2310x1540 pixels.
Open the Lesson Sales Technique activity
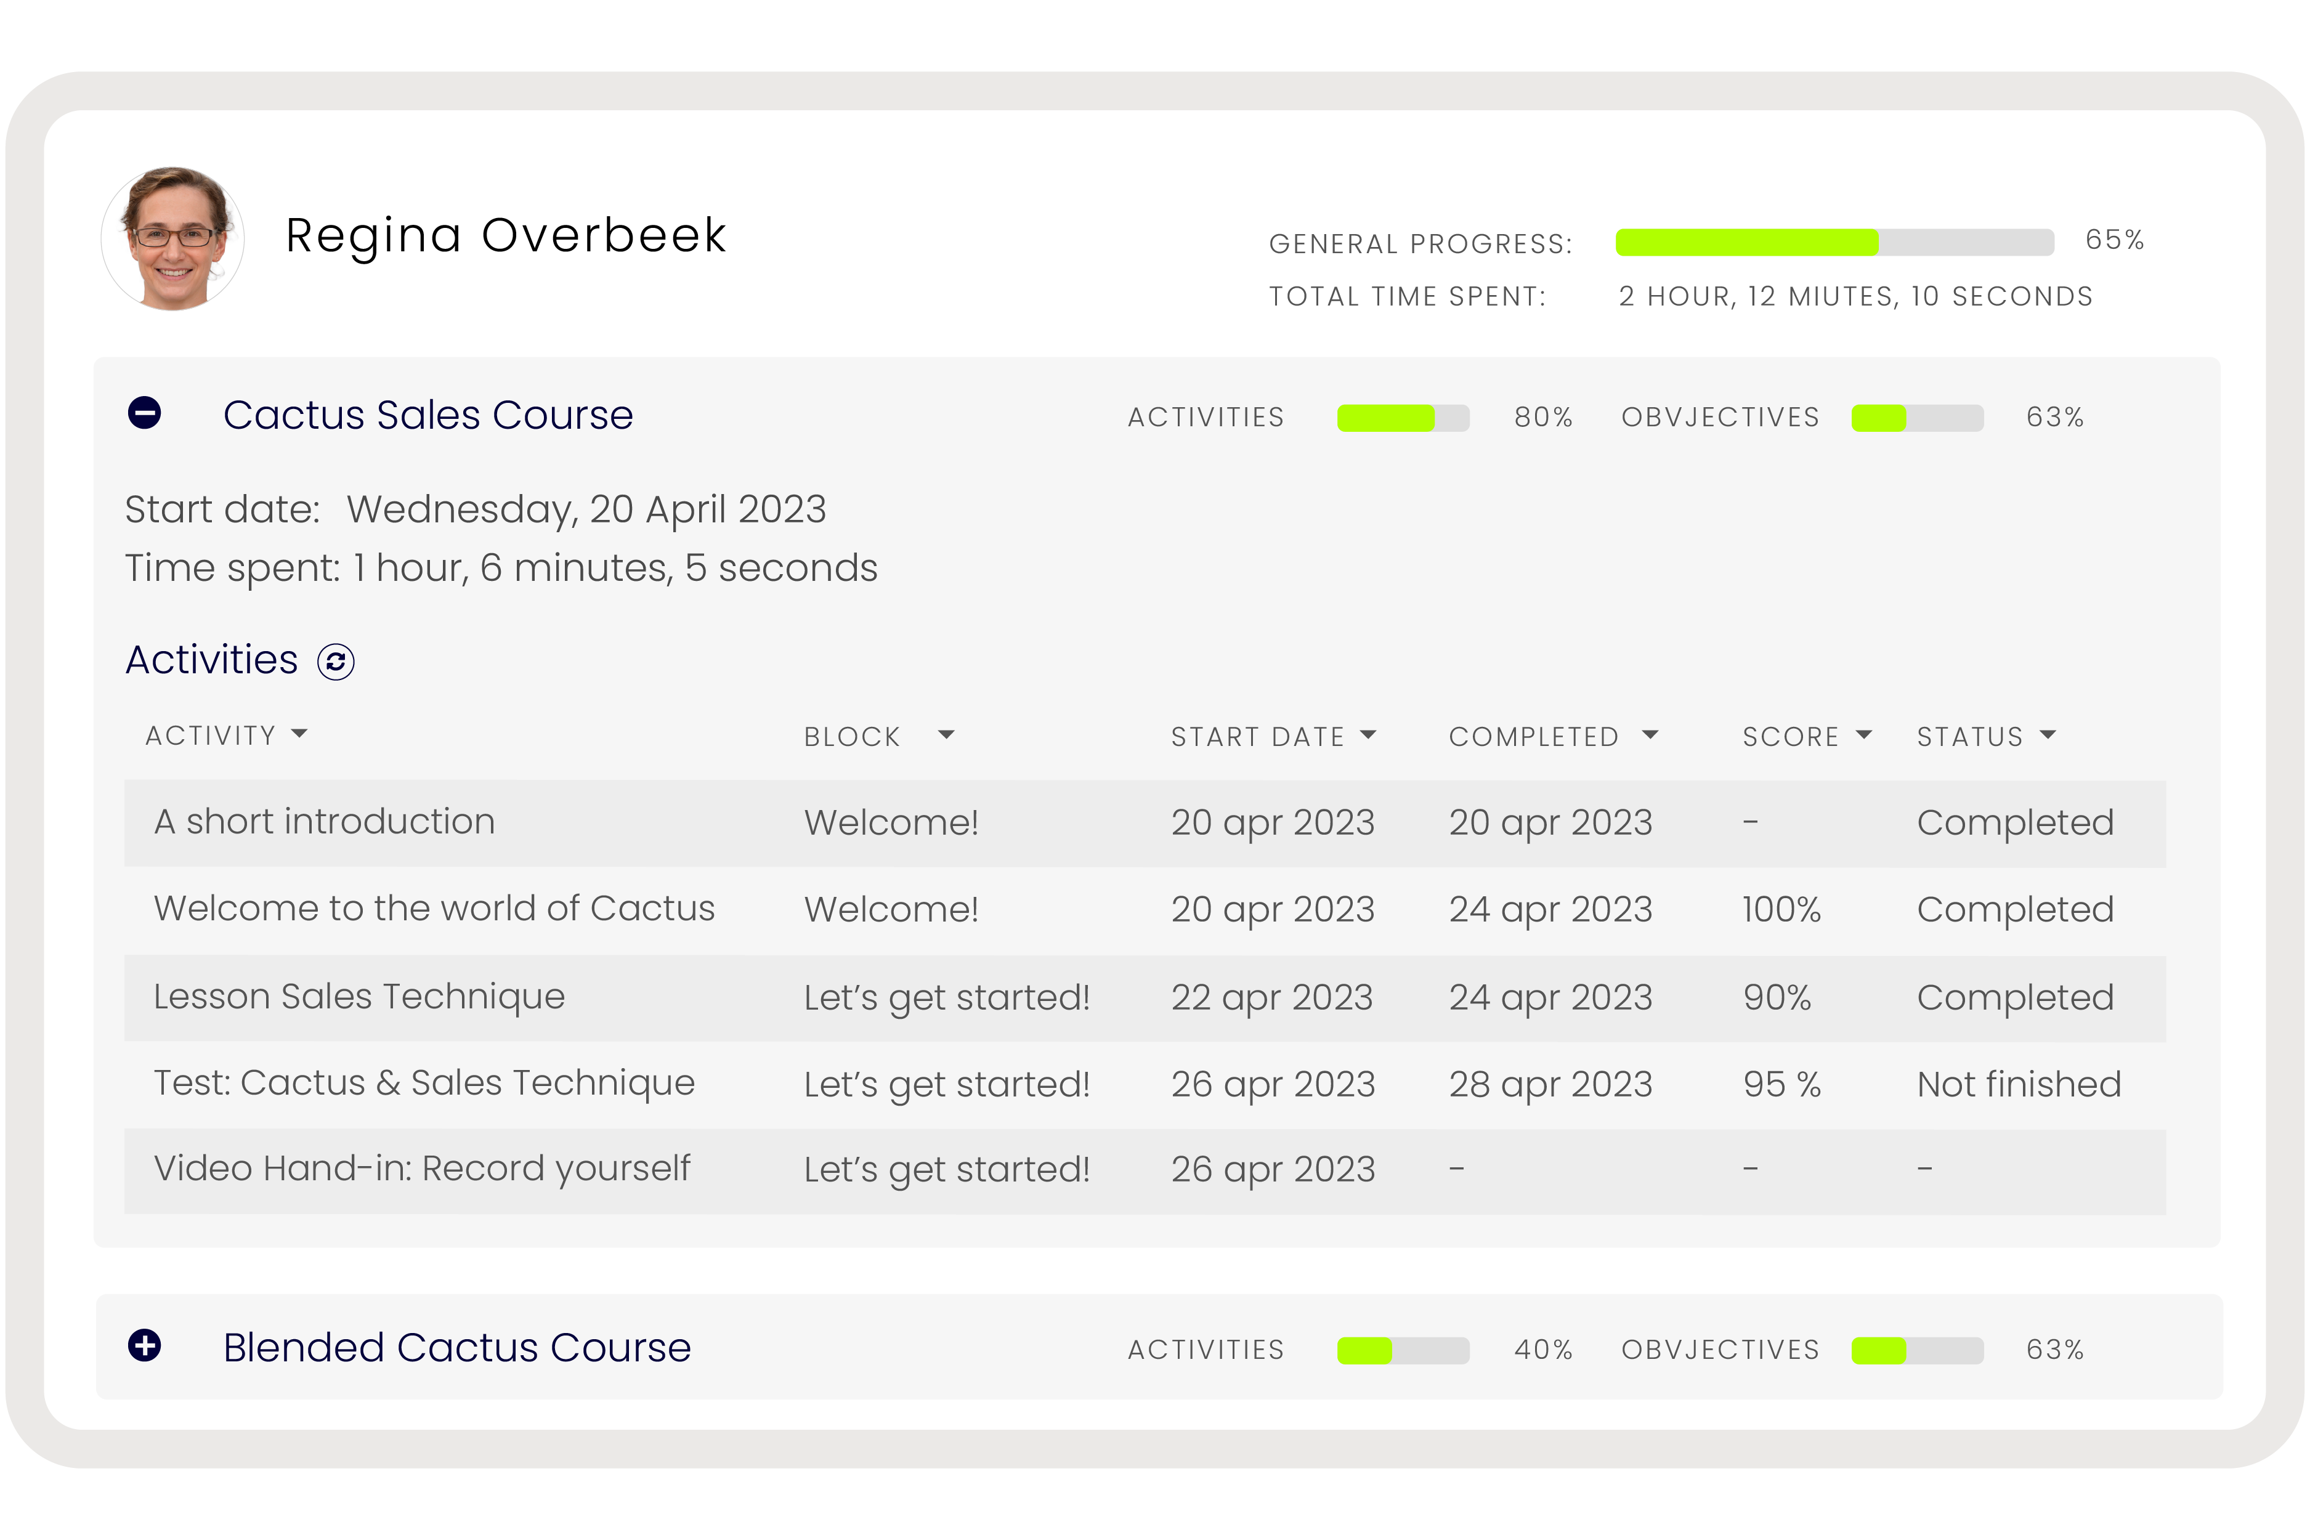click(x=359, y=997)
